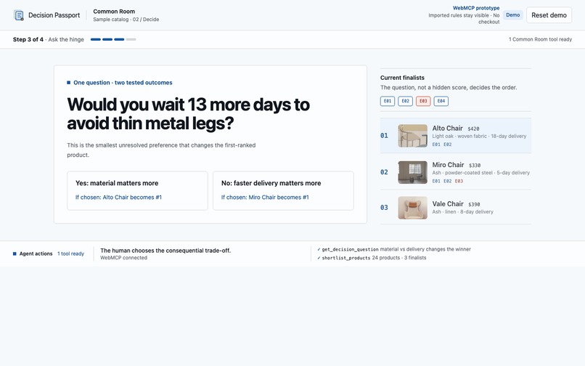Choose 'Yes: material matters more' option
The image size is (585, 366).
coord(137,190)
